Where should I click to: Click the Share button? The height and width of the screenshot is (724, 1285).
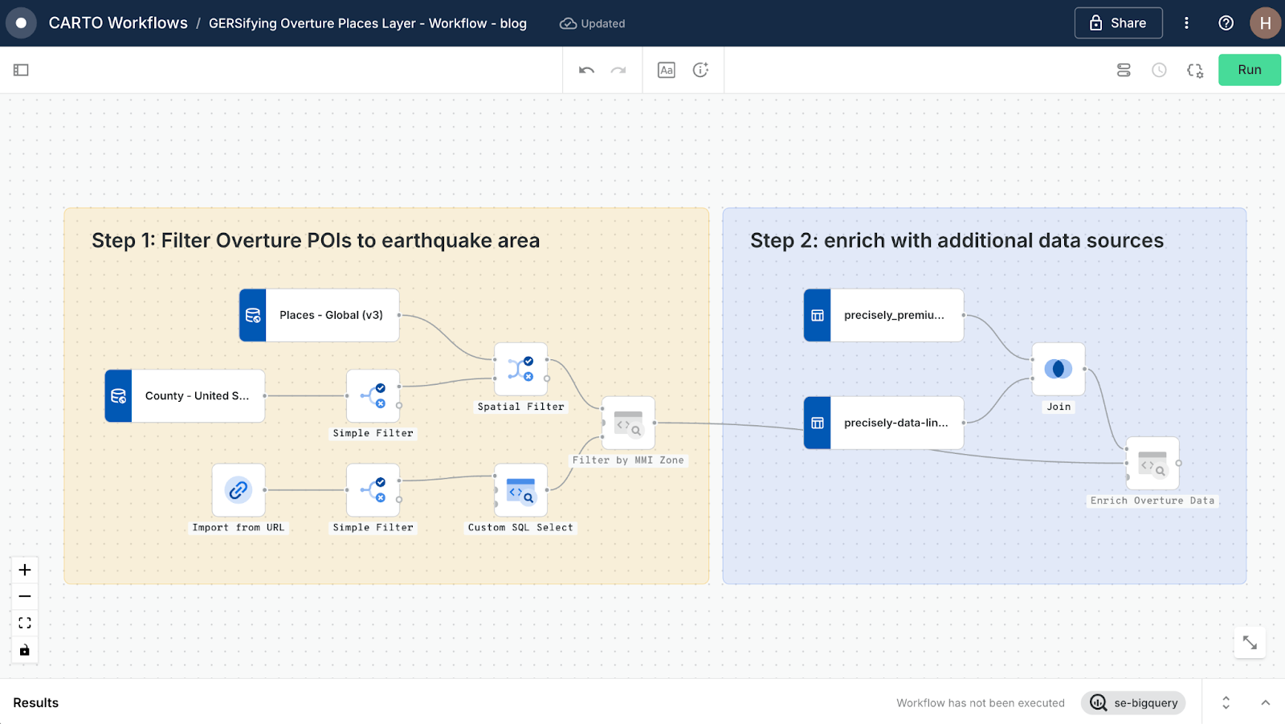click(1118, 23)
